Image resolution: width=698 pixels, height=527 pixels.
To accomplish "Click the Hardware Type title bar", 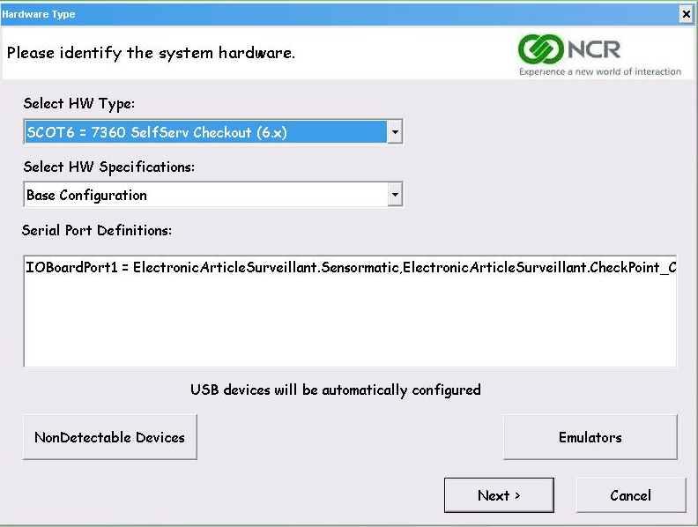I will pos(338,15).
